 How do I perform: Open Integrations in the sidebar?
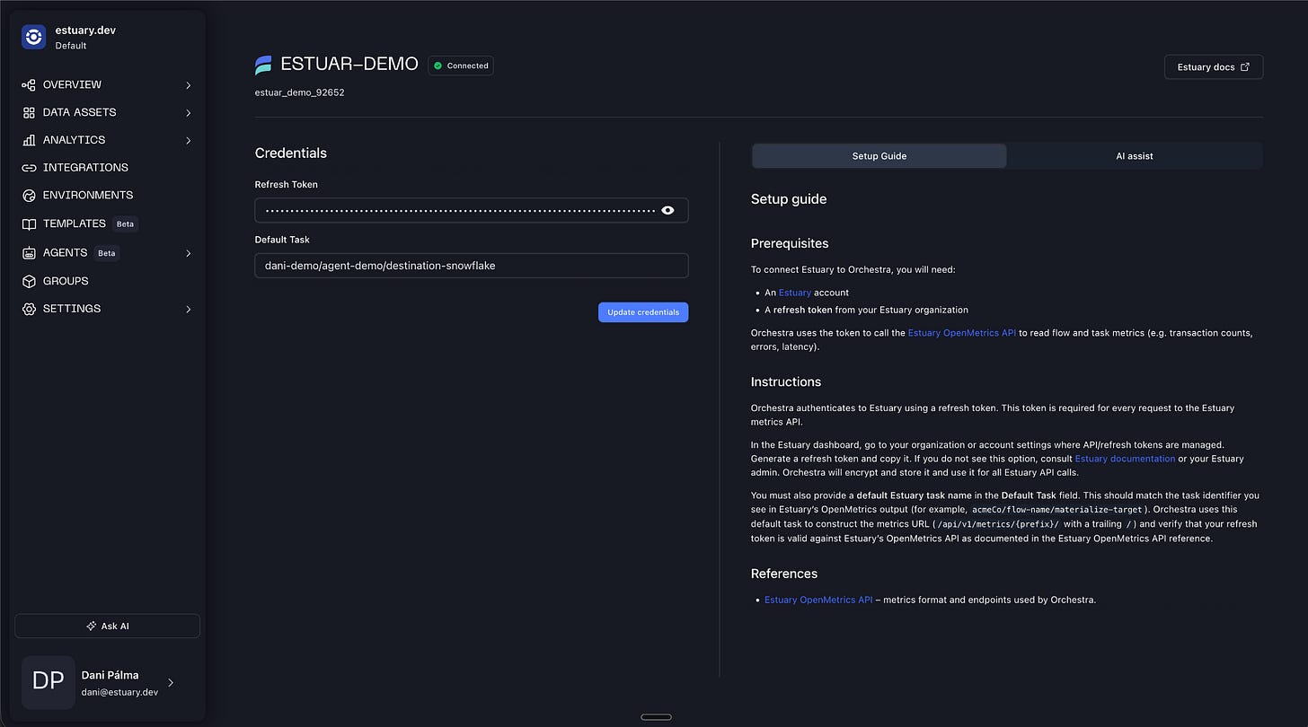[85, 168]
